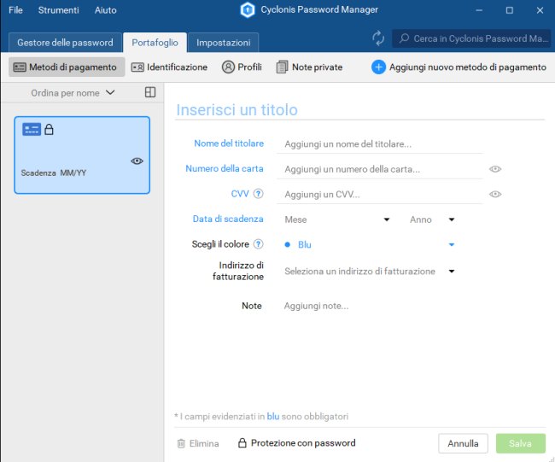Toggle Protezione con password option

tap(296, 443)
